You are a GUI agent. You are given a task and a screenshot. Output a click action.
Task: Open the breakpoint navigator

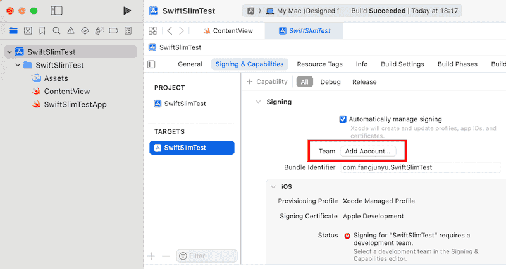(114, 30)
